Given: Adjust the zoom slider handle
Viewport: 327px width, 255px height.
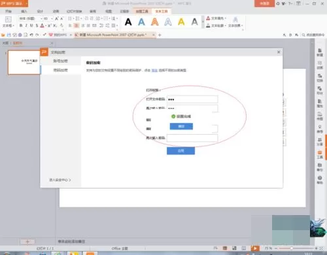Looking at the screenshot, I should 292,248.
